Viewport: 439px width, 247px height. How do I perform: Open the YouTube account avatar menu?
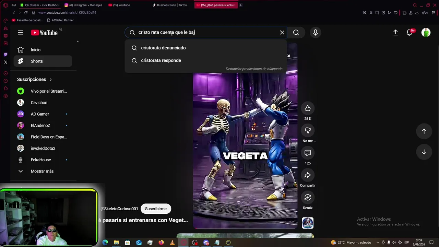click(426, 33)
